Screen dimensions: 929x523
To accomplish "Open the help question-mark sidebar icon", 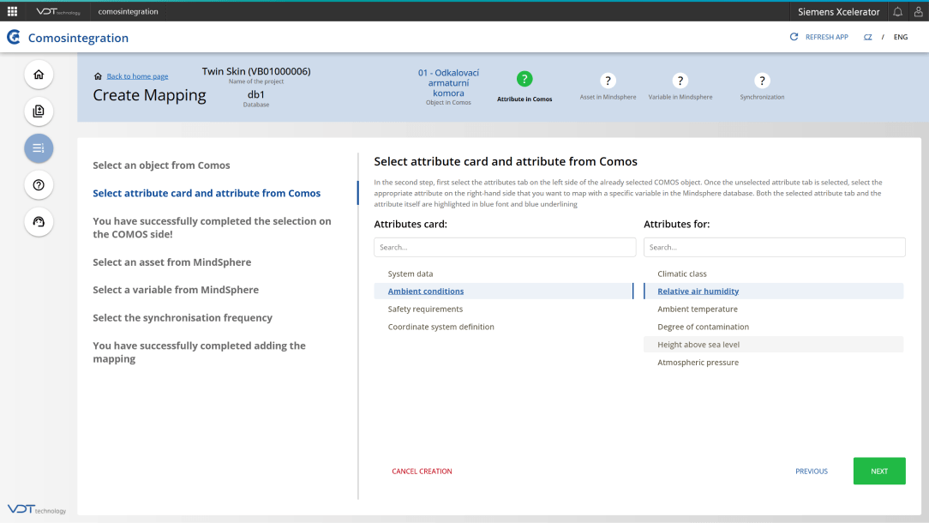I will [39, 185].
